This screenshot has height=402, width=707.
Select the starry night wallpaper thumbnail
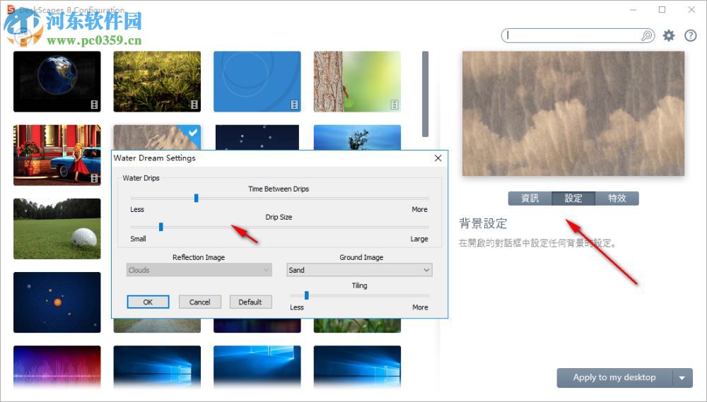(257, 138)
